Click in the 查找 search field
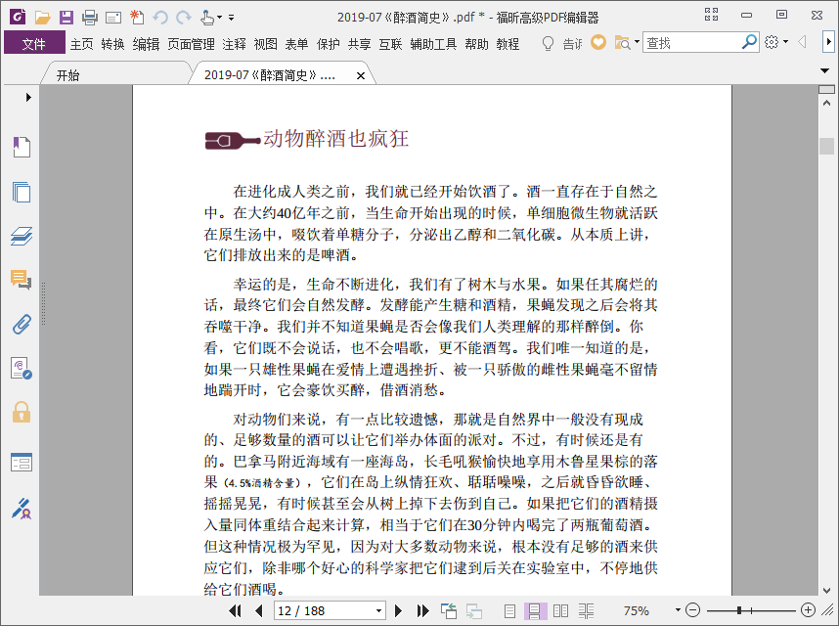Viewport: 839px width, 626px height. pos(692,42)
